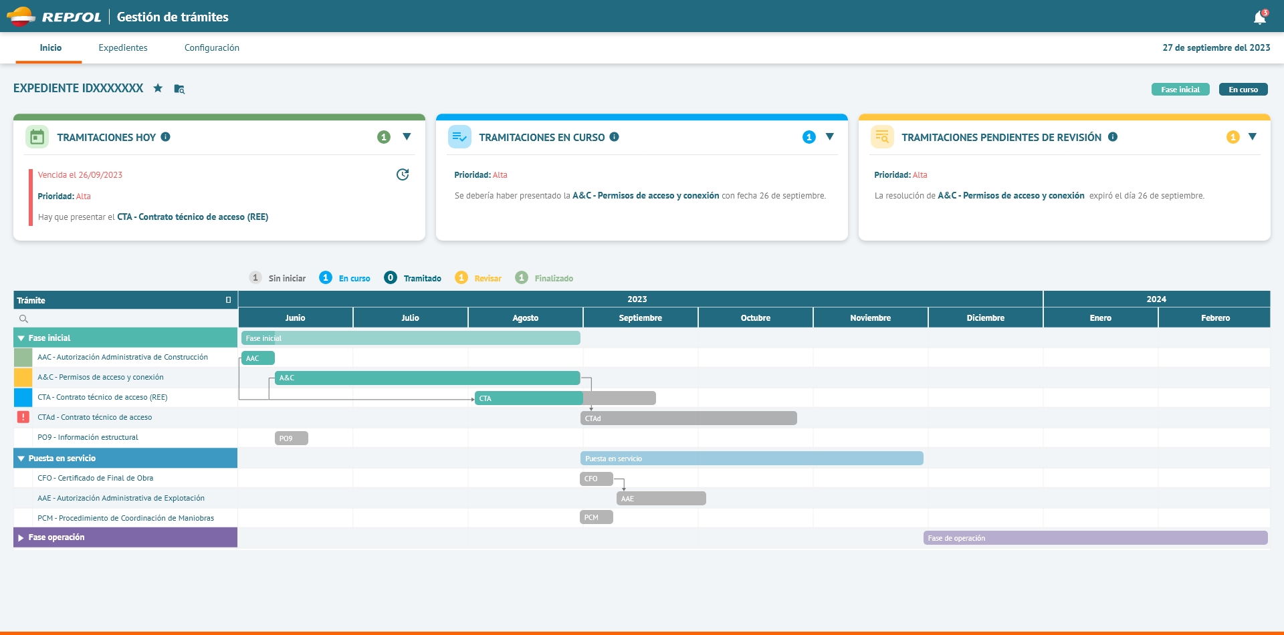The image size is (1284, 635).
Task: Collapse the Tramitaciones Hoy card
Action: click(407, 136)
